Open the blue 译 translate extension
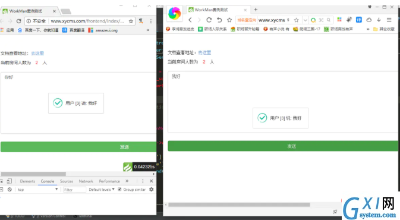 click(358, 20)
